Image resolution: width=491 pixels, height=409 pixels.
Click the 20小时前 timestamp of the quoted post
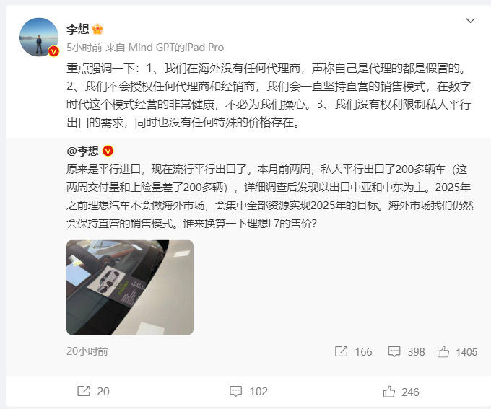[x=87, y=351]
